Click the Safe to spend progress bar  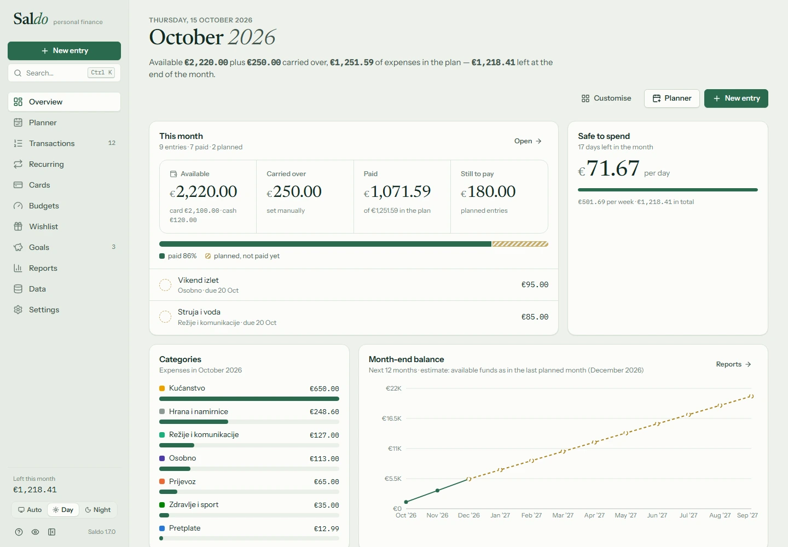point(668,190)
